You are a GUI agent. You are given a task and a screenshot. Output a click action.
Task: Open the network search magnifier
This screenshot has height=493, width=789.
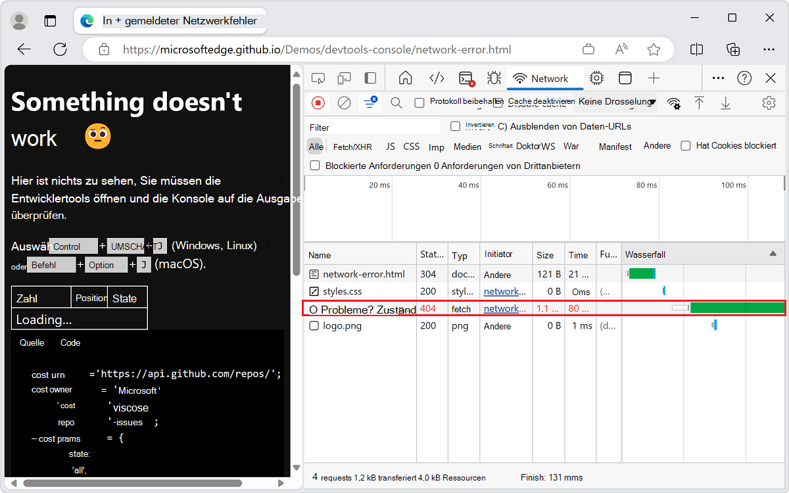pos(396,103)
